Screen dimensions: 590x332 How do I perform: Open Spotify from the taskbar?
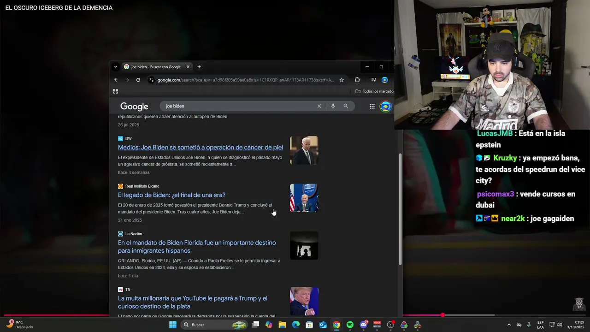tap(350, 325)
